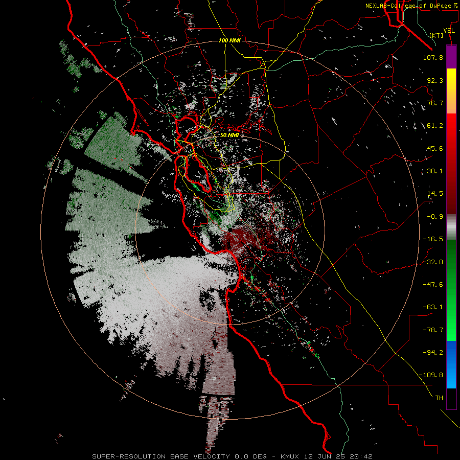460x460 pixels.
Task: Select the 107.8 legend value
Action: point(433,57)
